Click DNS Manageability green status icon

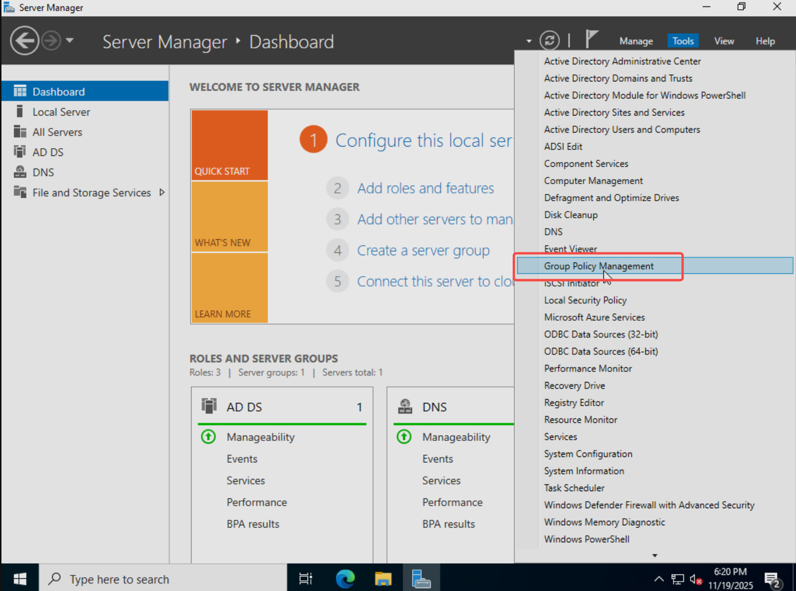404,437
